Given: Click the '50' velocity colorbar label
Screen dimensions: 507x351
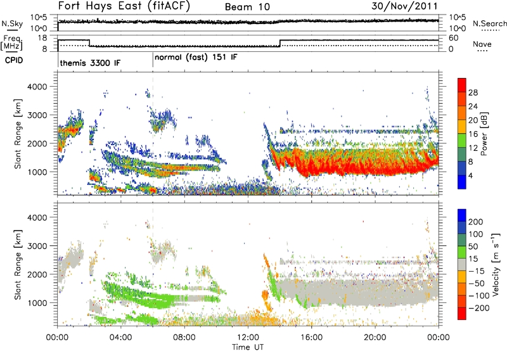Looking at the screenshot, I should click(473, 246).
